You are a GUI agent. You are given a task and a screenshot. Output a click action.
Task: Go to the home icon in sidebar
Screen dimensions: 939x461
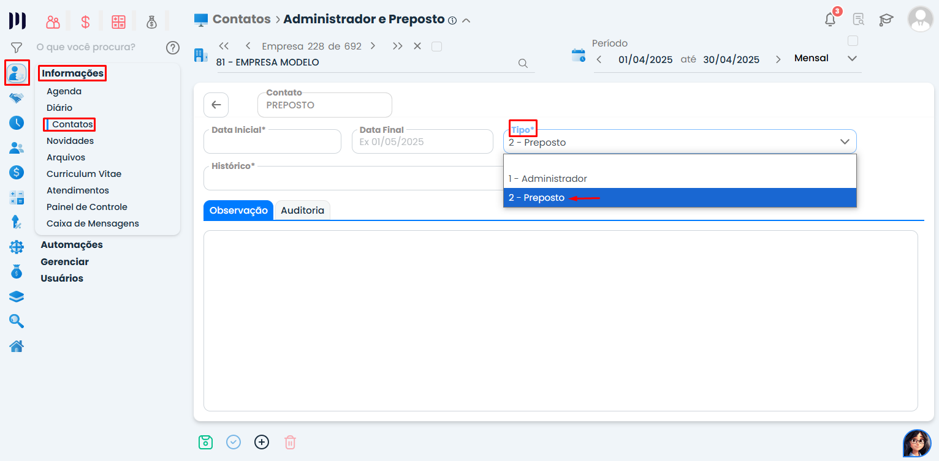click(17, 347)
